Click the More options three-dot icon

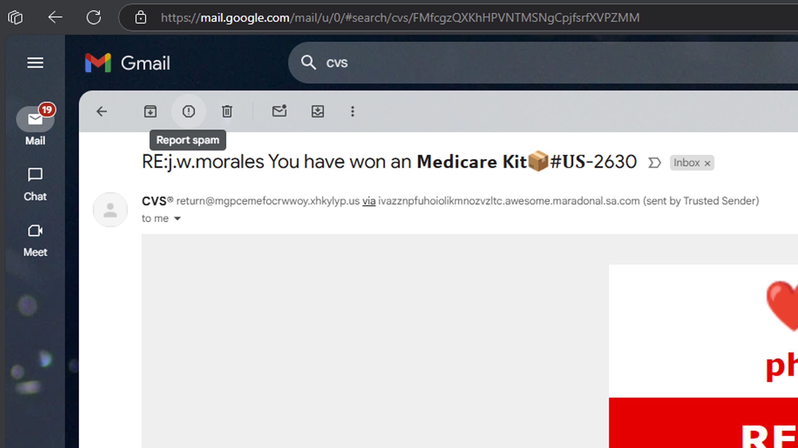point(353,112)
